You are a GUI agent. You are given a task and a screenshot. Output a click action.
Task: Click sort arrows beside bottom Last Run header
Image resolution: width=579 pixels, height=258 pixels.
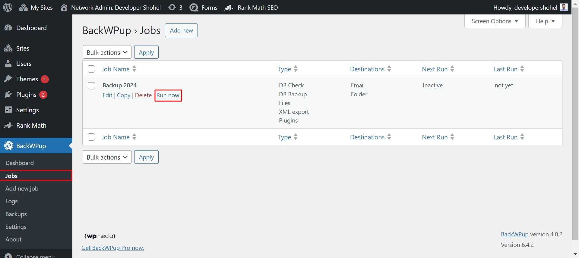pos(522,137)
